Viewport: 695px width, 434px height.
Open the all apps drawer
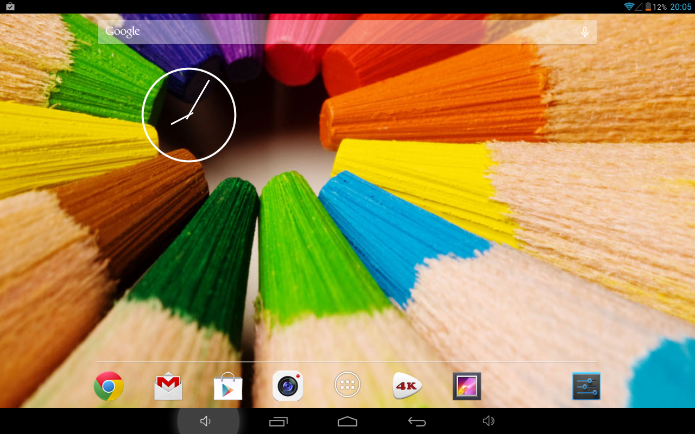tap(347, 385)
